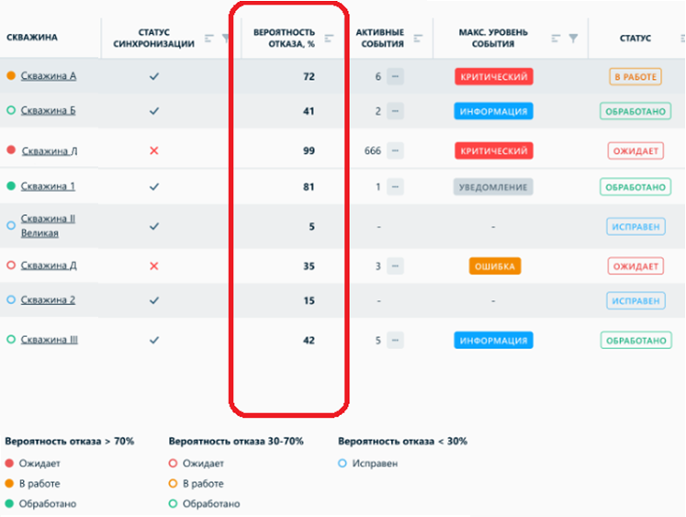Open Скважина Д well link

point(49,265)
